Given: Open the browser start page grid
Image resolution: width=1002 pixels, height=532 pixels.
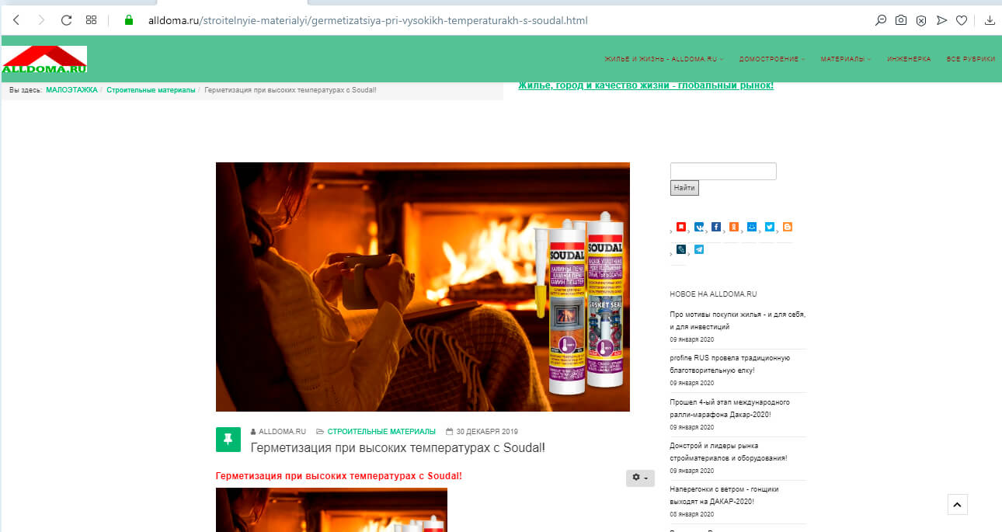Looking at the screenshot, I should coord(91,20).
